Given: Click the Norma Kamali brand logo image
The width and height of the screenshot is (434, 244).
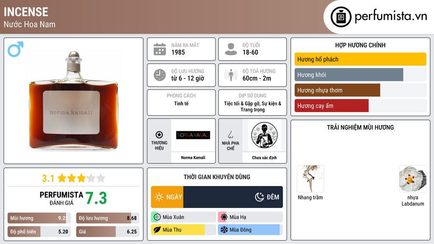Looking at the screenshot, I should click(193, 135).
